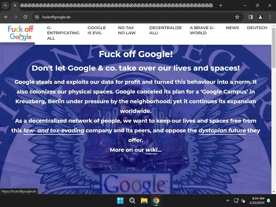Bookmark this page with the star icon
This screenshot has height=207, width=276.
237,17
